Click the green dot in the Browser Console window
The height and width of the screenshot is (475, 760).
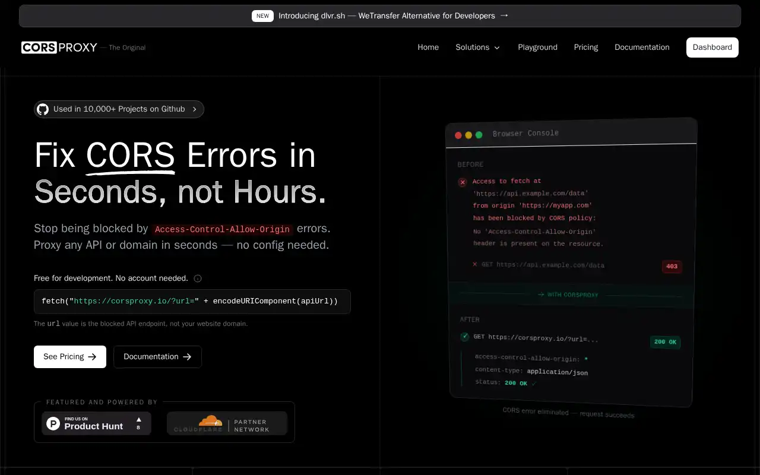pyautogui.click(x=479, y=135)
